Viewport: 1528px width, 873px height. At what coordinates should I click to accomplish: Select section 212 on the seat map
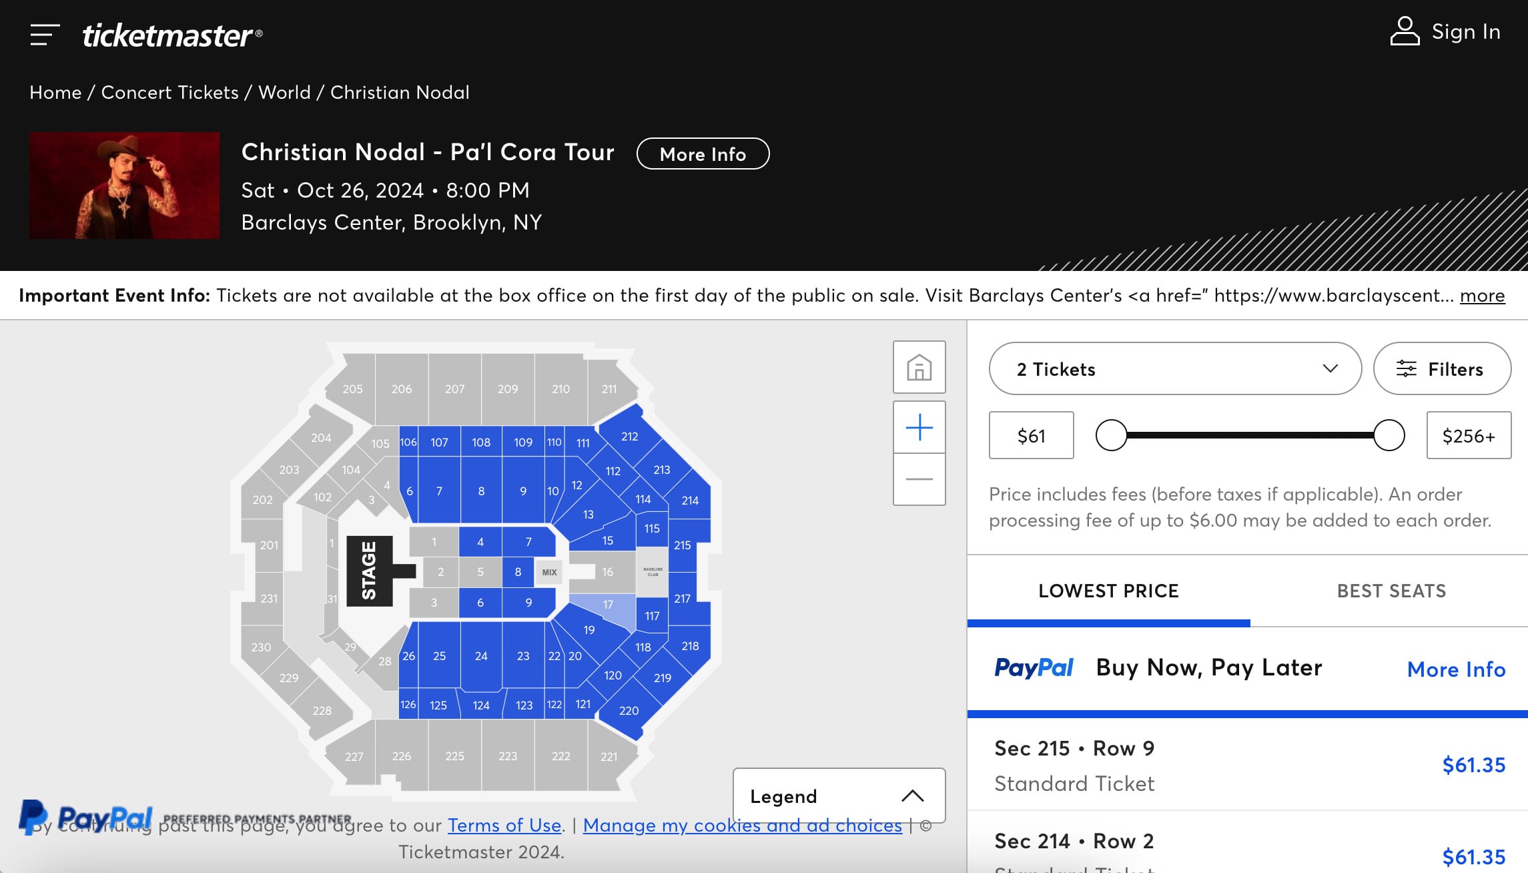pyautogui.click(x=629, y=437)
